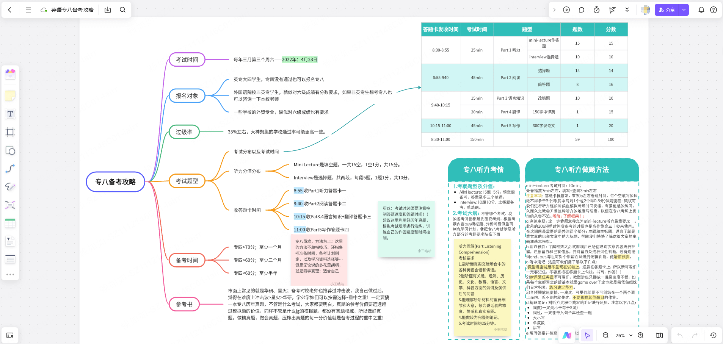723x344 pixels.
Task: Zoom out with the minus magnifier
Action: [605, 335]
